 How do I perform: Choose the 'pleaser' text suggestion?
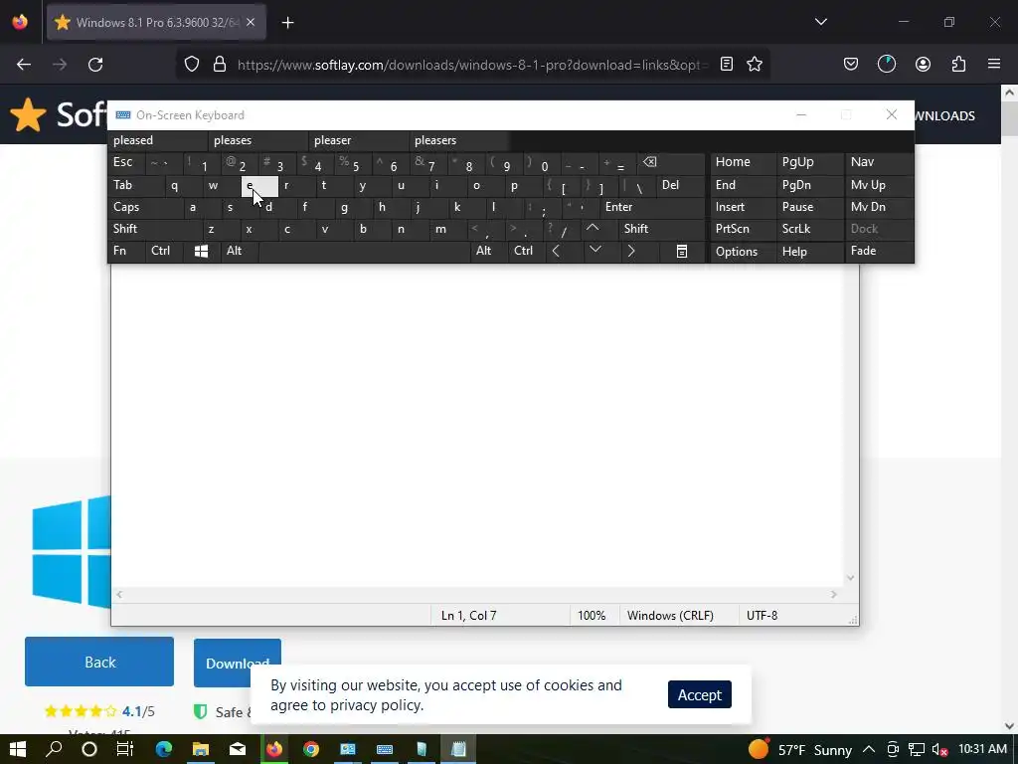[x=359, y=140]
